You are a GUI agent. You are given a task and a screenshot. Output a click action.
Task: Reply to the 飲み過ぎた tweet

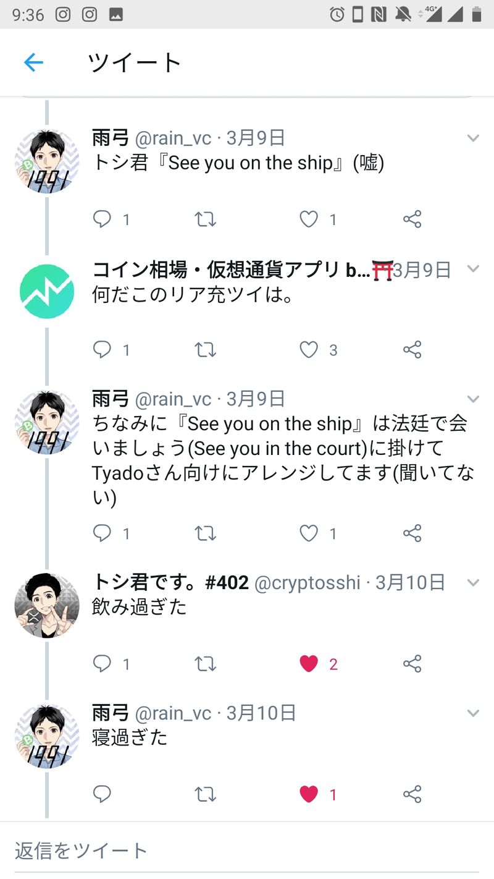click(102, 664)
